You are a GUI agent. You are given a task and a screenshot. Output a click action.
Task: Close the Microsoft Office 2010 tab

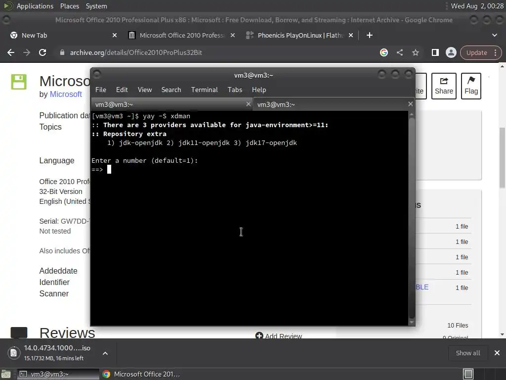(x=233, y=35)
